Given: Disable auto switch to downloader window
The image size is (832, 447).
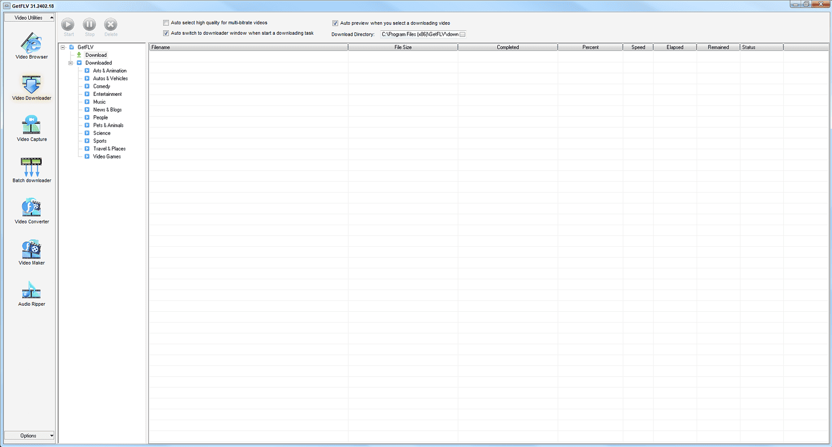Looking at the screenshot, I should click(x=166, y=33).
